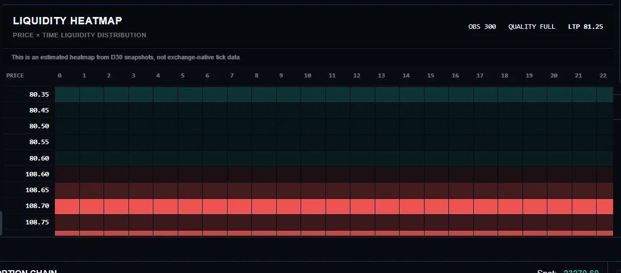Click time column header 6
Screen dimensions: 621x273
pyautogui.click(x=207, y=76)
